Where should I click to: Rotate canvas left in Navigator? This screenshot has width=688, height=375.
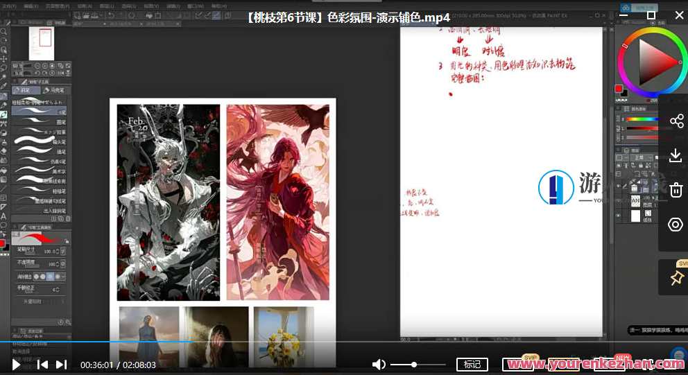tap(37, 73)
